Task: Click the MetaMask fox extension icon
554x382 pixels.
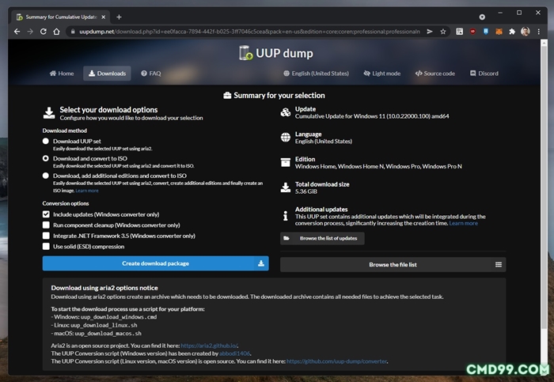Action: coord(499,32)
